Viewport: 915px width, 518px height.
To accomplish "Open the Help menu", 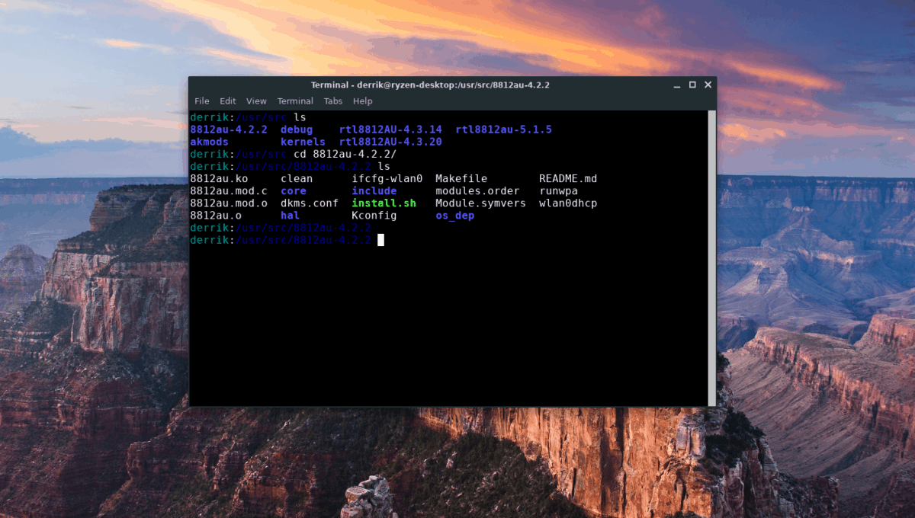I will 362,101.
